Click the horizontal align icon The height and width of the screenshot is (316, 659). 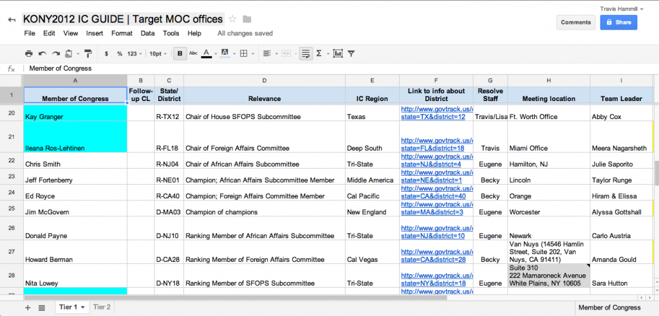click(x=266, y=54)
